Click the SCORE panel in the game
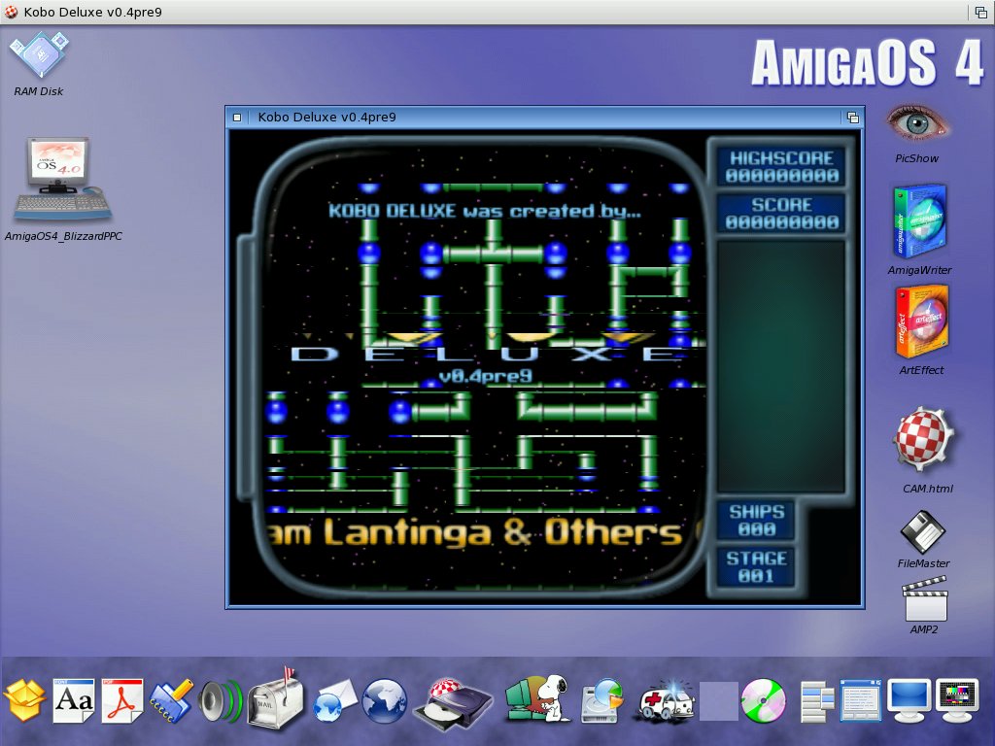This screenshot has width=995, height=746. [781, 213]
